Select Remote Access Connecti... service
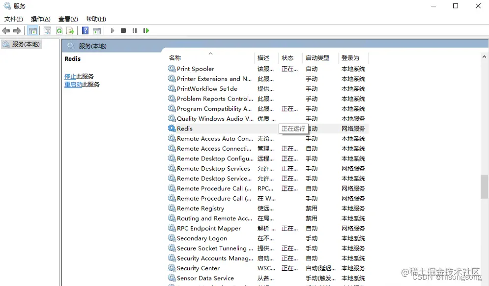489x286 pixels. click(x=214, y=149)
